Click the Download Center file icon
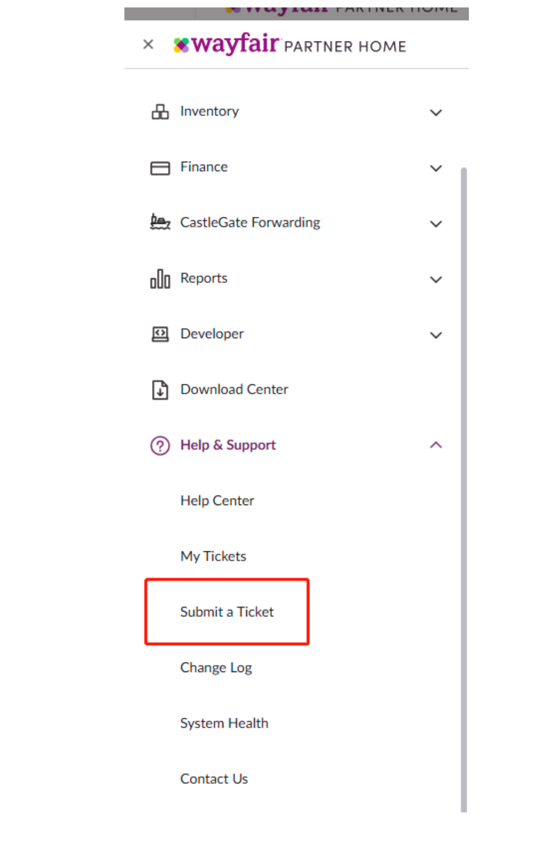 [x=160, y=390]
